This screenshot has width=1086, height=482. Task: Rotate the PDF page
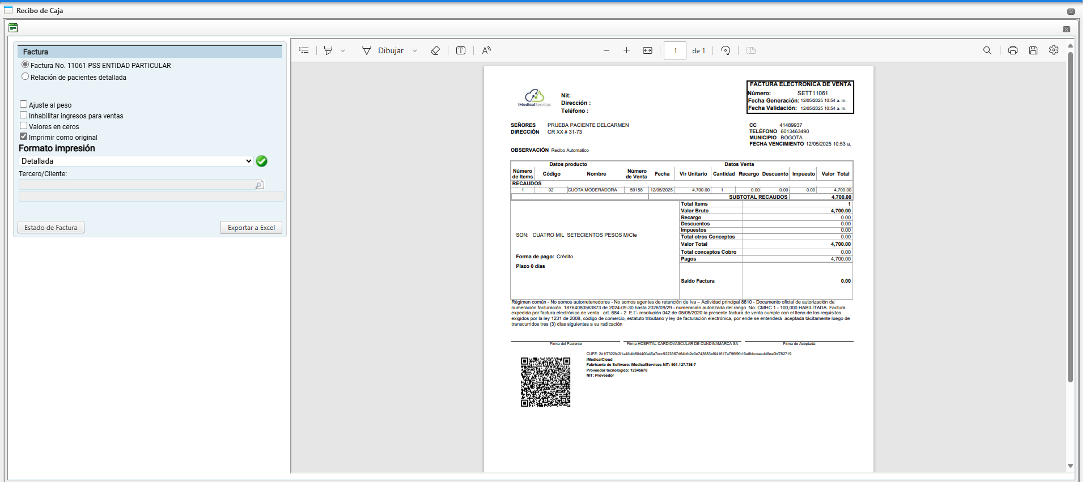click(726, 50)
